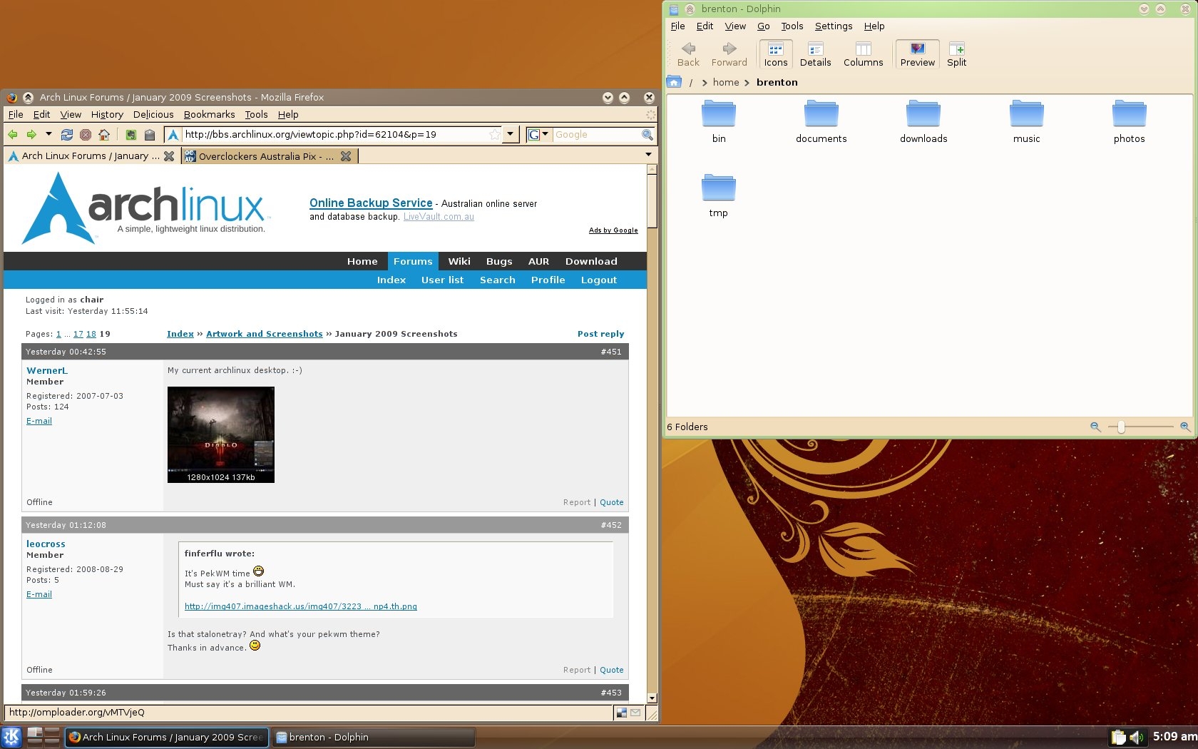Click the zoom in icon in Dolphin status bar

coord(1184,427)
